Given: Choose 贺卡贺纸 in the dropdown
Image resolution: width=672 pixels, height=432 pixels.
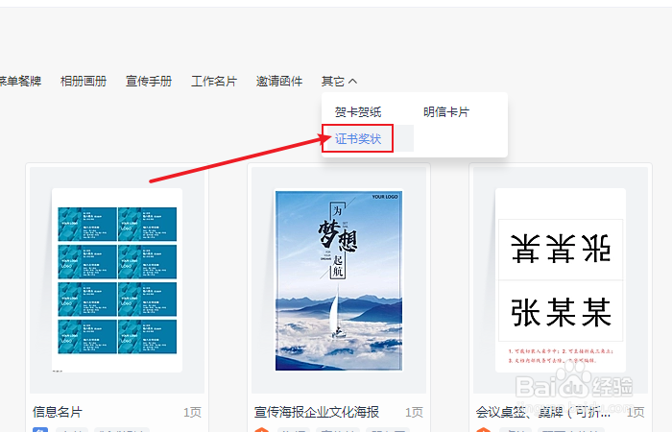Looking at the screenshot, I should pos(358,112).
